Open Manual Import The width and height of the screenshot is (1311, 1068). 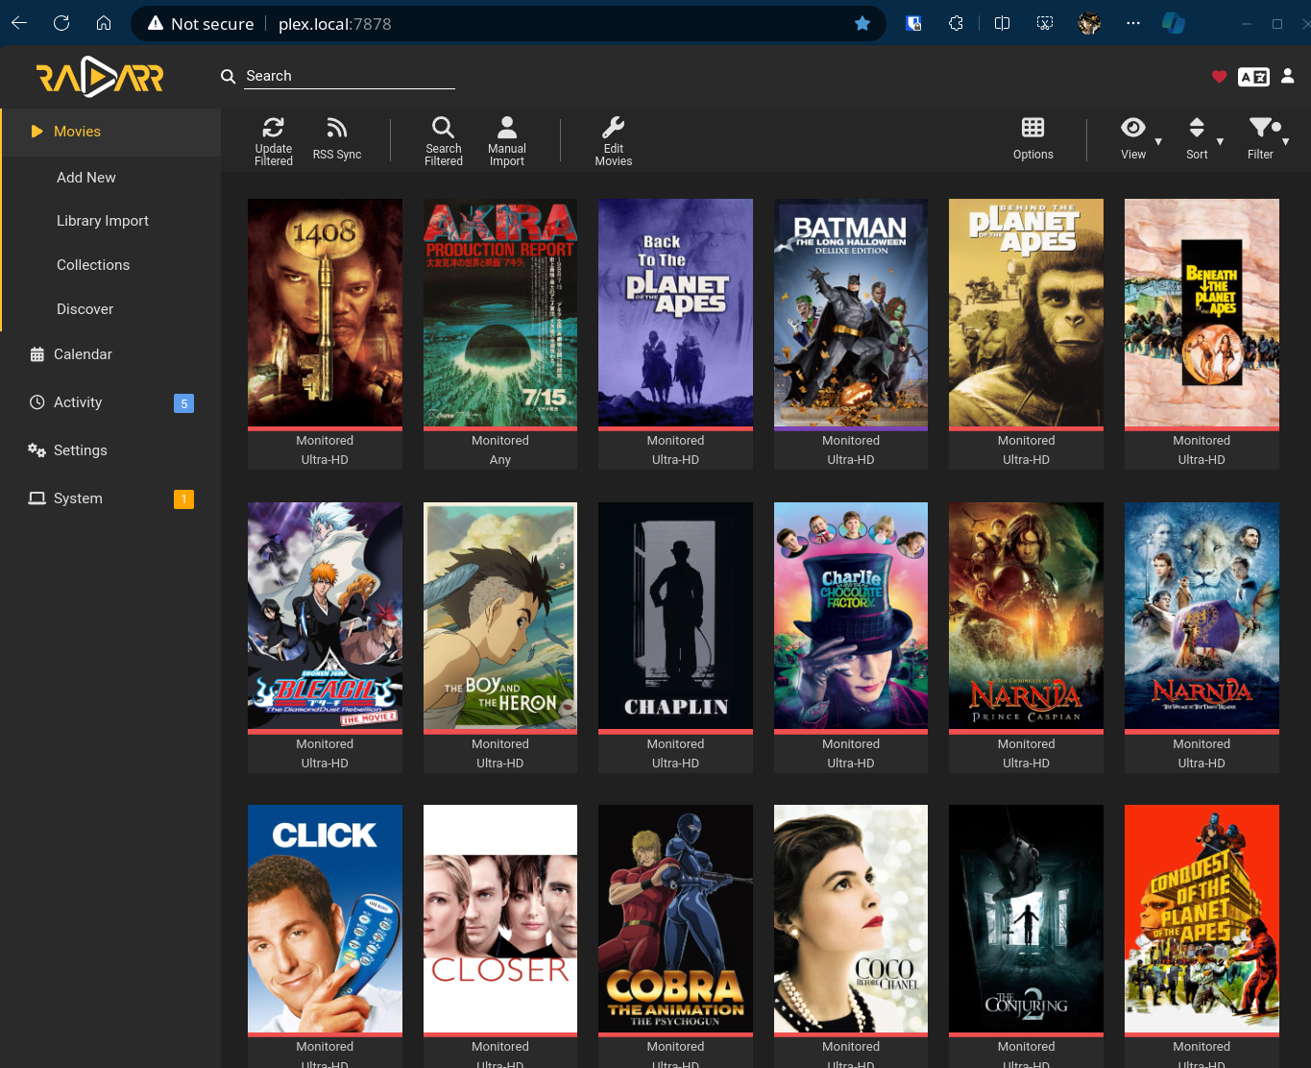tap(507, 129)
